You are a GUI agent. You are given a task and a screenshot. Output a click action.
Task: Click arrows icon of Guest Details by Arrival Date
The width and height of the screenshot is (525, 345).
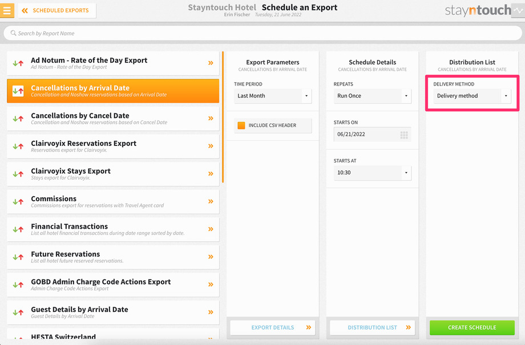pos(18,313)
